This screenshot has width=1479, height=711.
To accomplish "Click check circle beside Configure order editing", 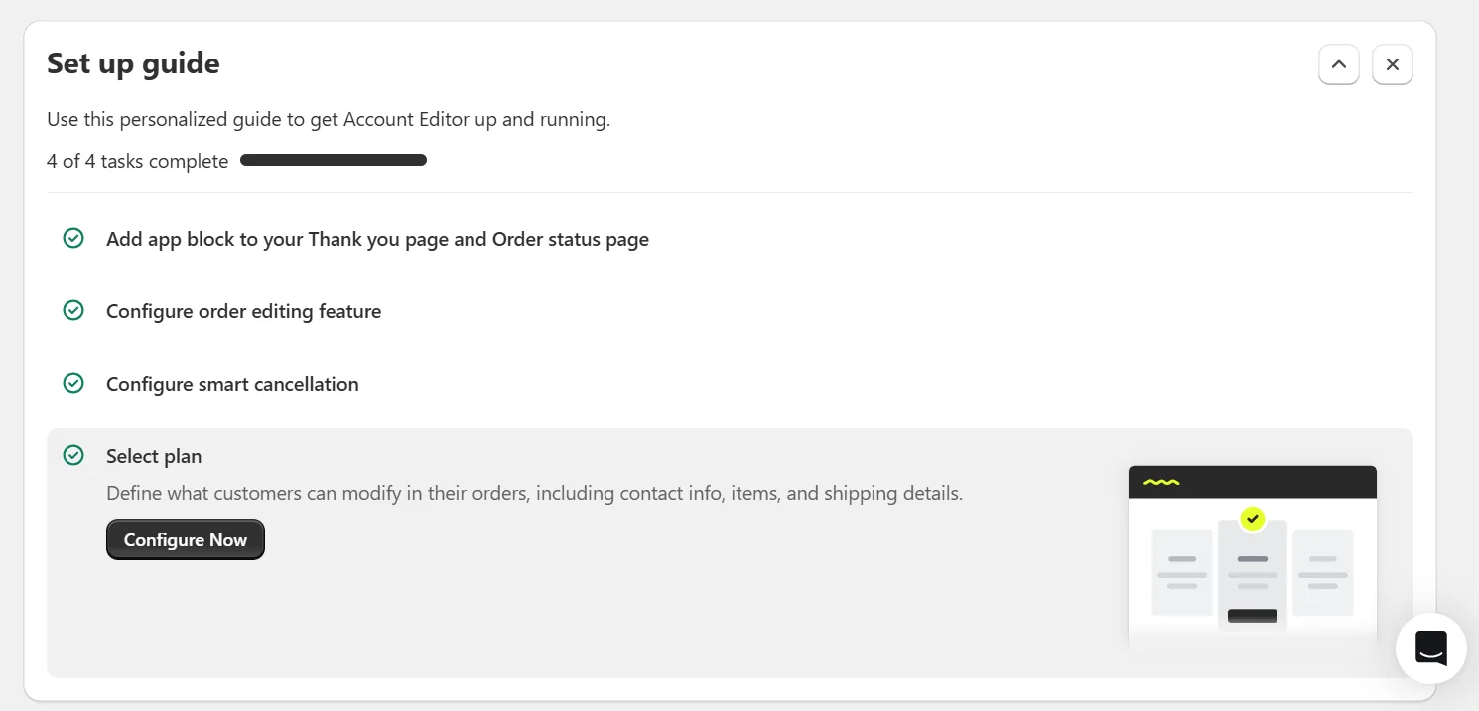I will (73, 310).
